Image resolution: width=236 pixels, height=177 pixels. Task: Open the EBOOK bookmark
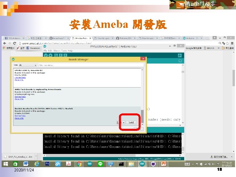[209, 48]
